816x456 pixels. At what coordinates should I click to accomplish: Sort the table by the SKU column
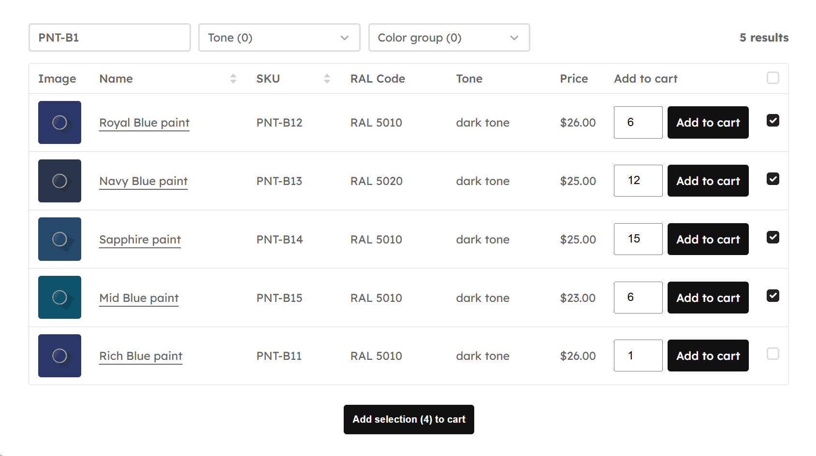coord(327,78)
